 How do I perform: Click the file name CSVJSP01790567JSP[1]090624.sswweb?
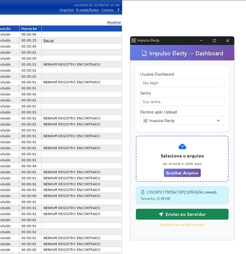coord(182,192)
